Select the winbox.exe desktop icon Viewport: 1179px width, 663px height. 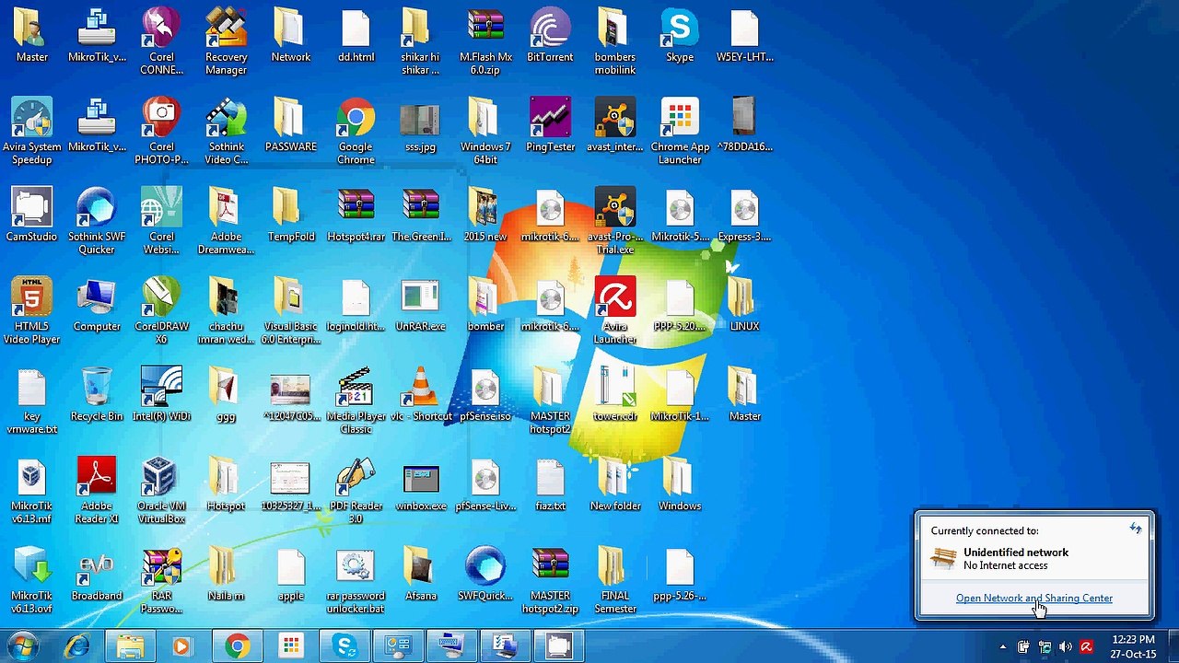click(421, 488)
